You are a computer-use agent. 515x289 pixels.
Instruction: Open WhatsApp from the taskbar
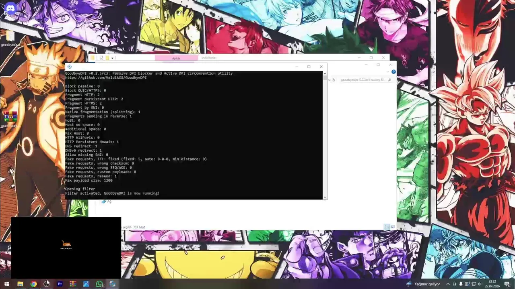(x=99, y=284)
